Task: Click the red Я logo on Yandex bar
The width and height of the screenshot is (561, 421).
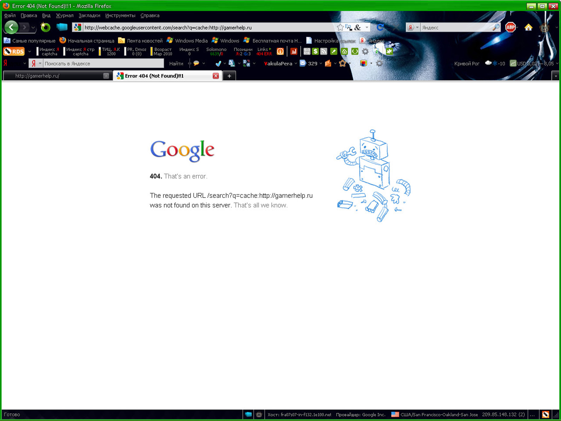Action: pyautogui.click(x=6, y=63)
